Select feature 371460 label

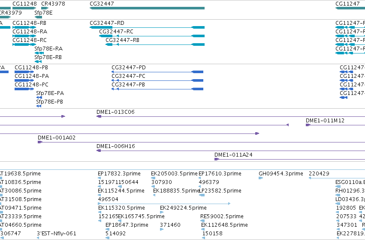point(170,225)
